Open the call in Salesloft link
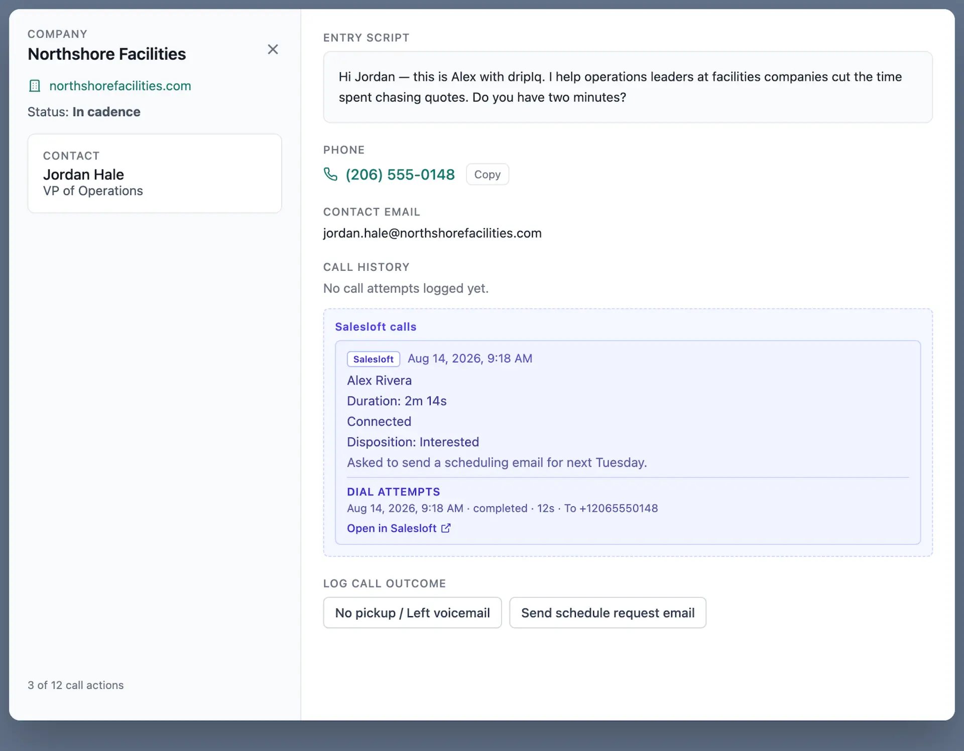Screen dimensions: 964x751 392,528
